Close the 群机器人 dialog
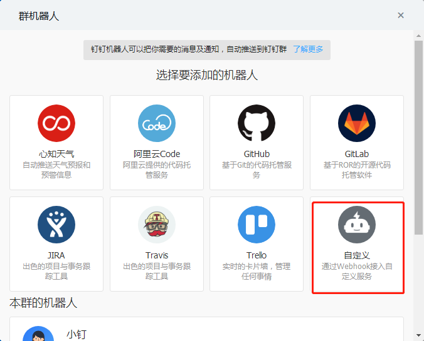Image resolution: width=424 pixels, height=341 pixels. click(400, 16)
